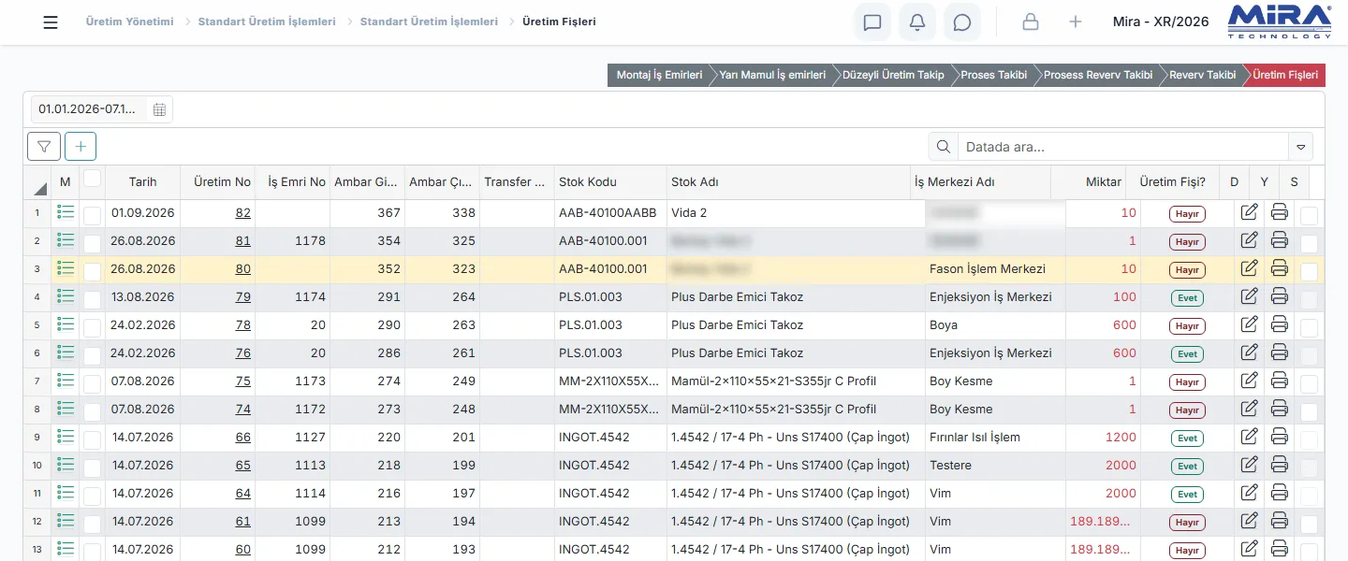Print the row with Üretim No 78
The image size is (1348, 561).
(1280, 324)
